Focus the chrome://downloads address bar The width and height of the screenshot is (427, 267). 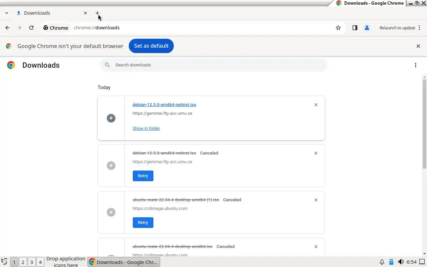pyautogui.click(x=200, y=28)
